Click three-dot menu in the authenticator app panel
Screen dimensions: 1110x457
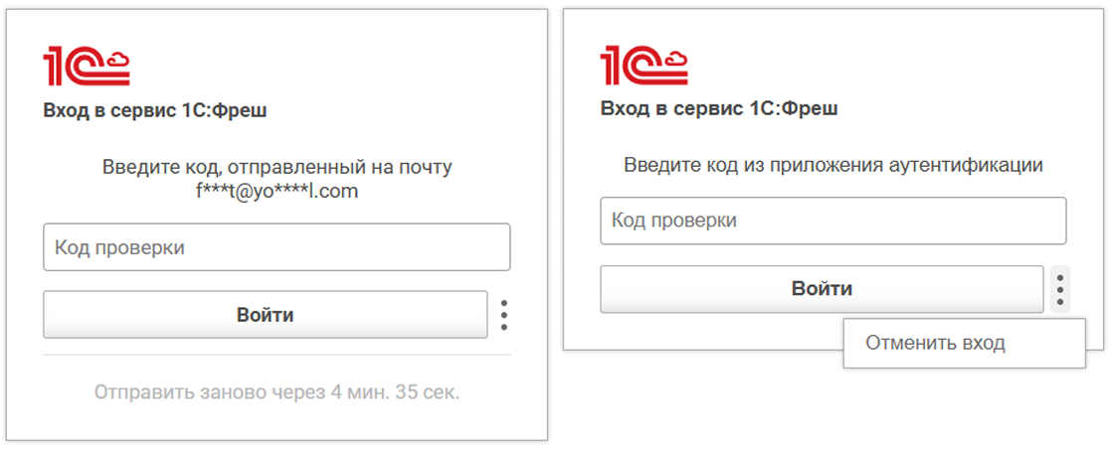point(1060,289)
